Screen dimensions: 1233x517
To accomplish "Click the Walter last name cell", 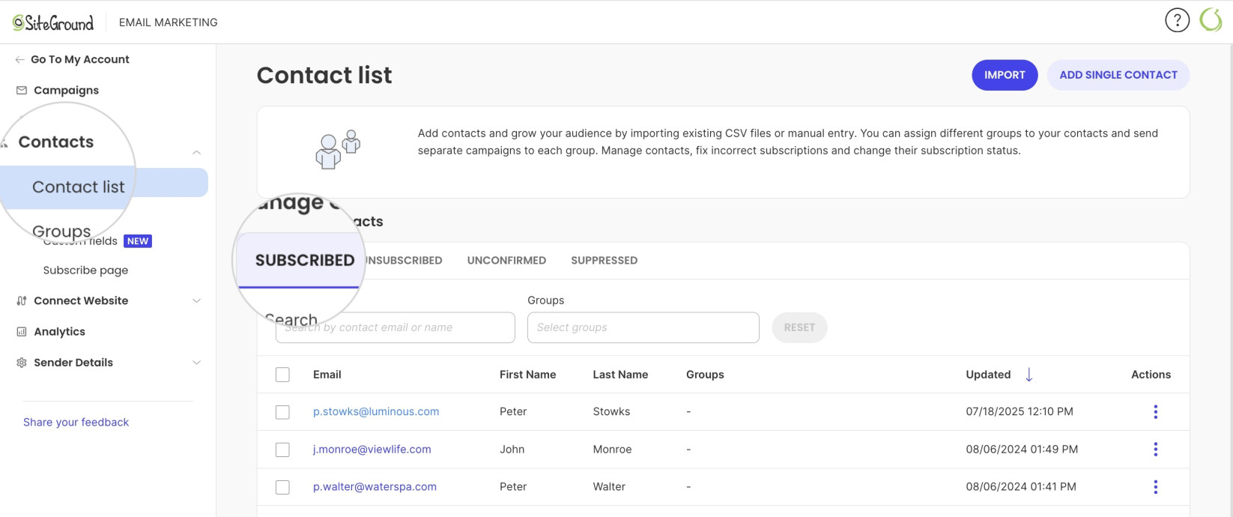I will coord(609,486).
